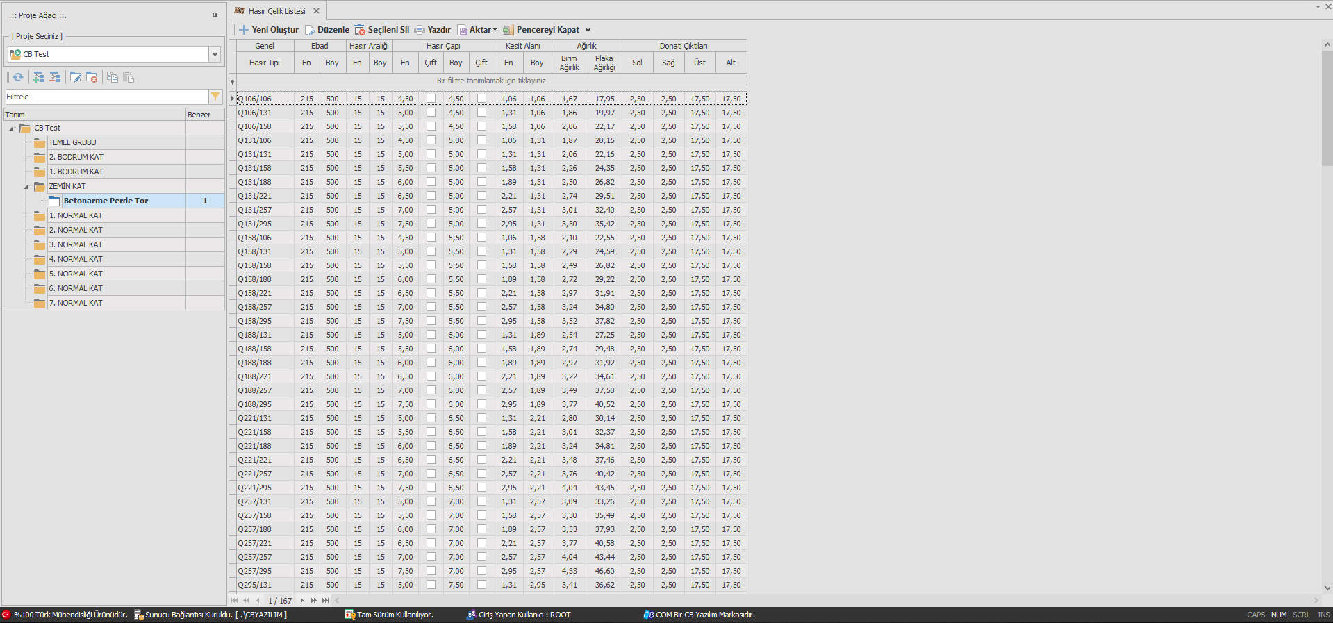Click the Benzer column header
Image resolution: width=1333 pixels, height=623 pixels.
click(x=205, y=115)
